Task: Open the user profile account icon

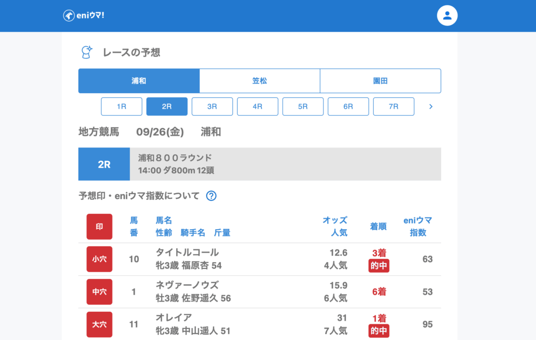Action: coord(447,16)
